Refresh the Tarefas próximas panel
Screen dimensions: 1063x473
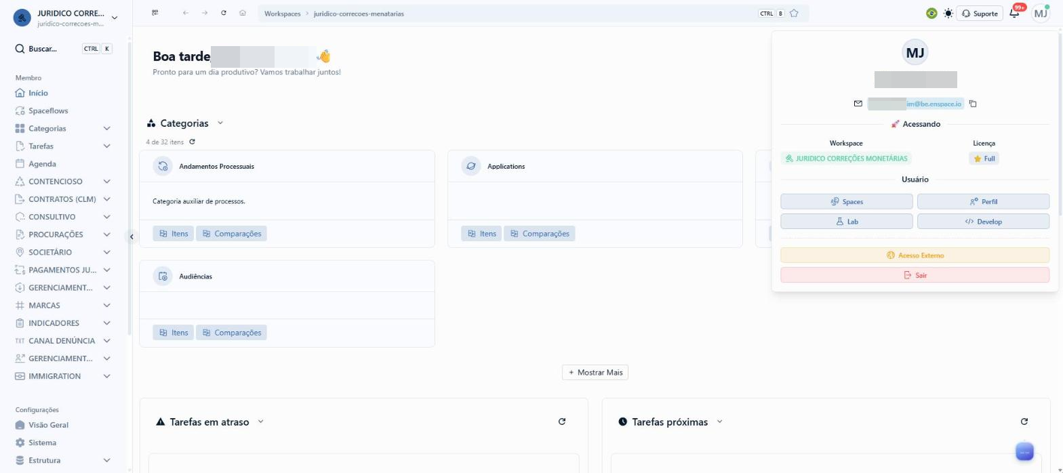click(1024, 421)
